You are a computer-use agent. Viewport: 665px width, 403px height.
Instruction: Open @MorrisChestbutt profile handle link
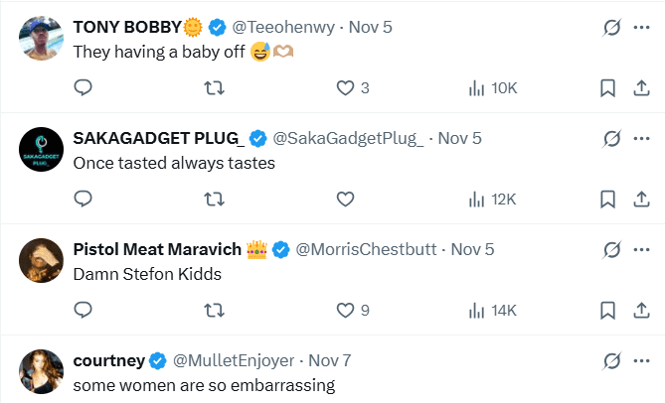[x=366, y=249]
